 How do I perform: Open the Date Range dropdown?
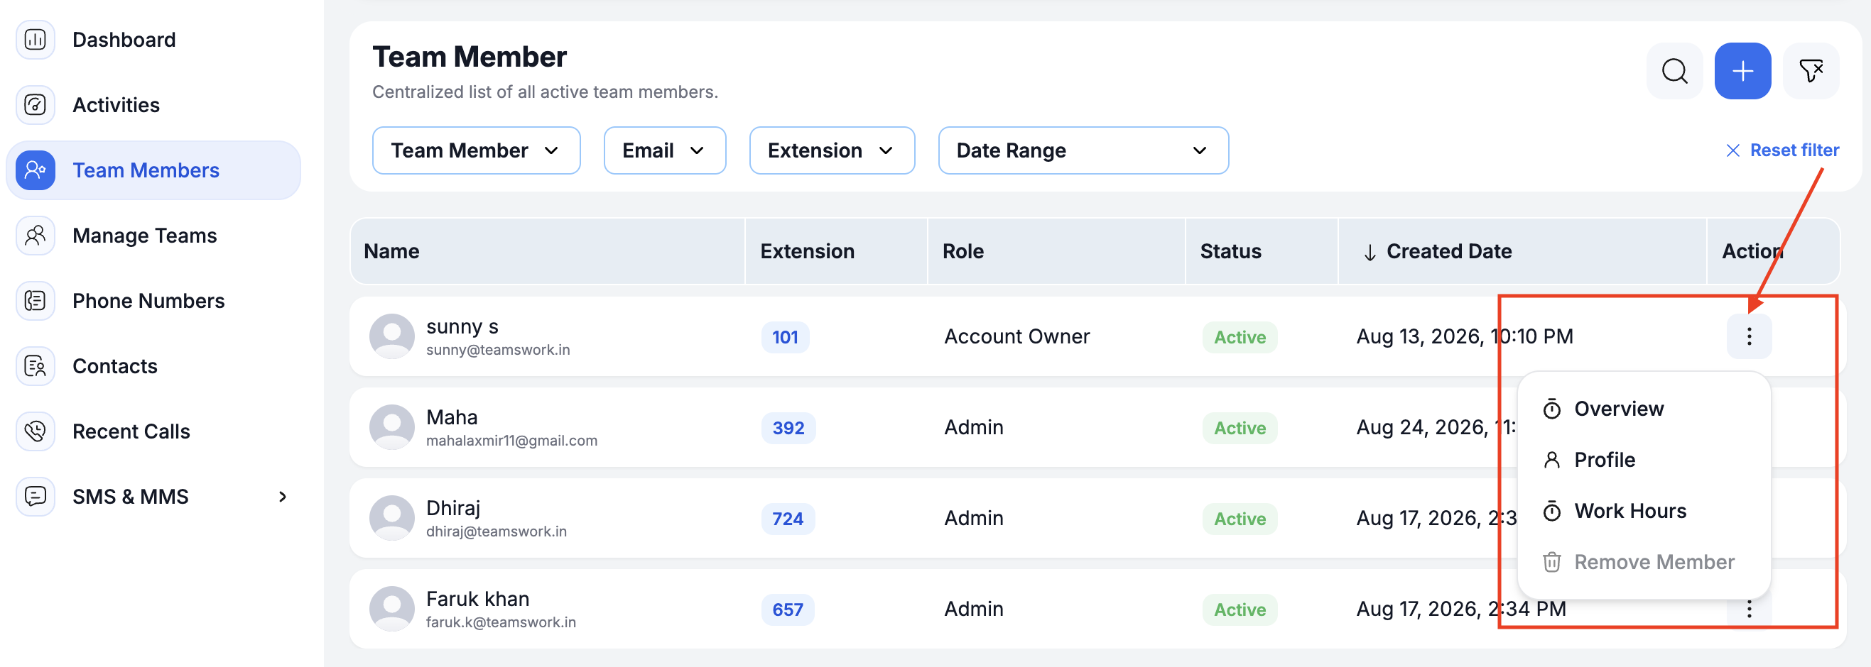point(1083,151)
